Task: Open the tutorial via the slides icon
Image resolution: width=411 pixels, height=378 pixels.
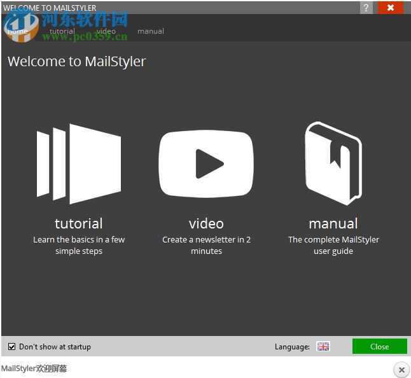Action: [x=79, y=164]
